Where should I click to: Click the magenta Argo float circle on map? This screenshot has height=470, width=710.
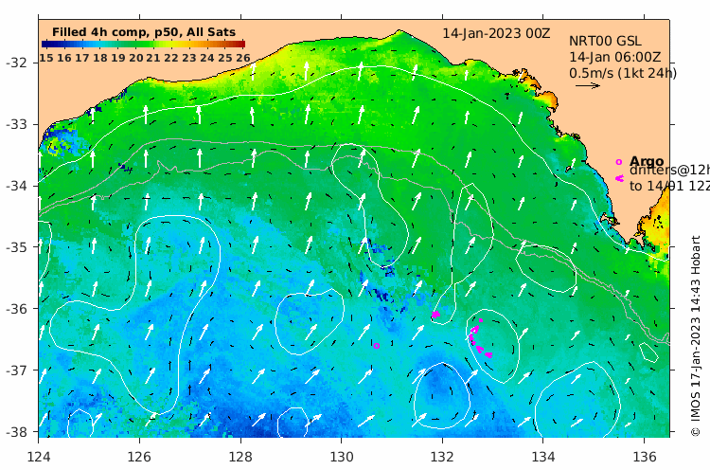(376, 346)
